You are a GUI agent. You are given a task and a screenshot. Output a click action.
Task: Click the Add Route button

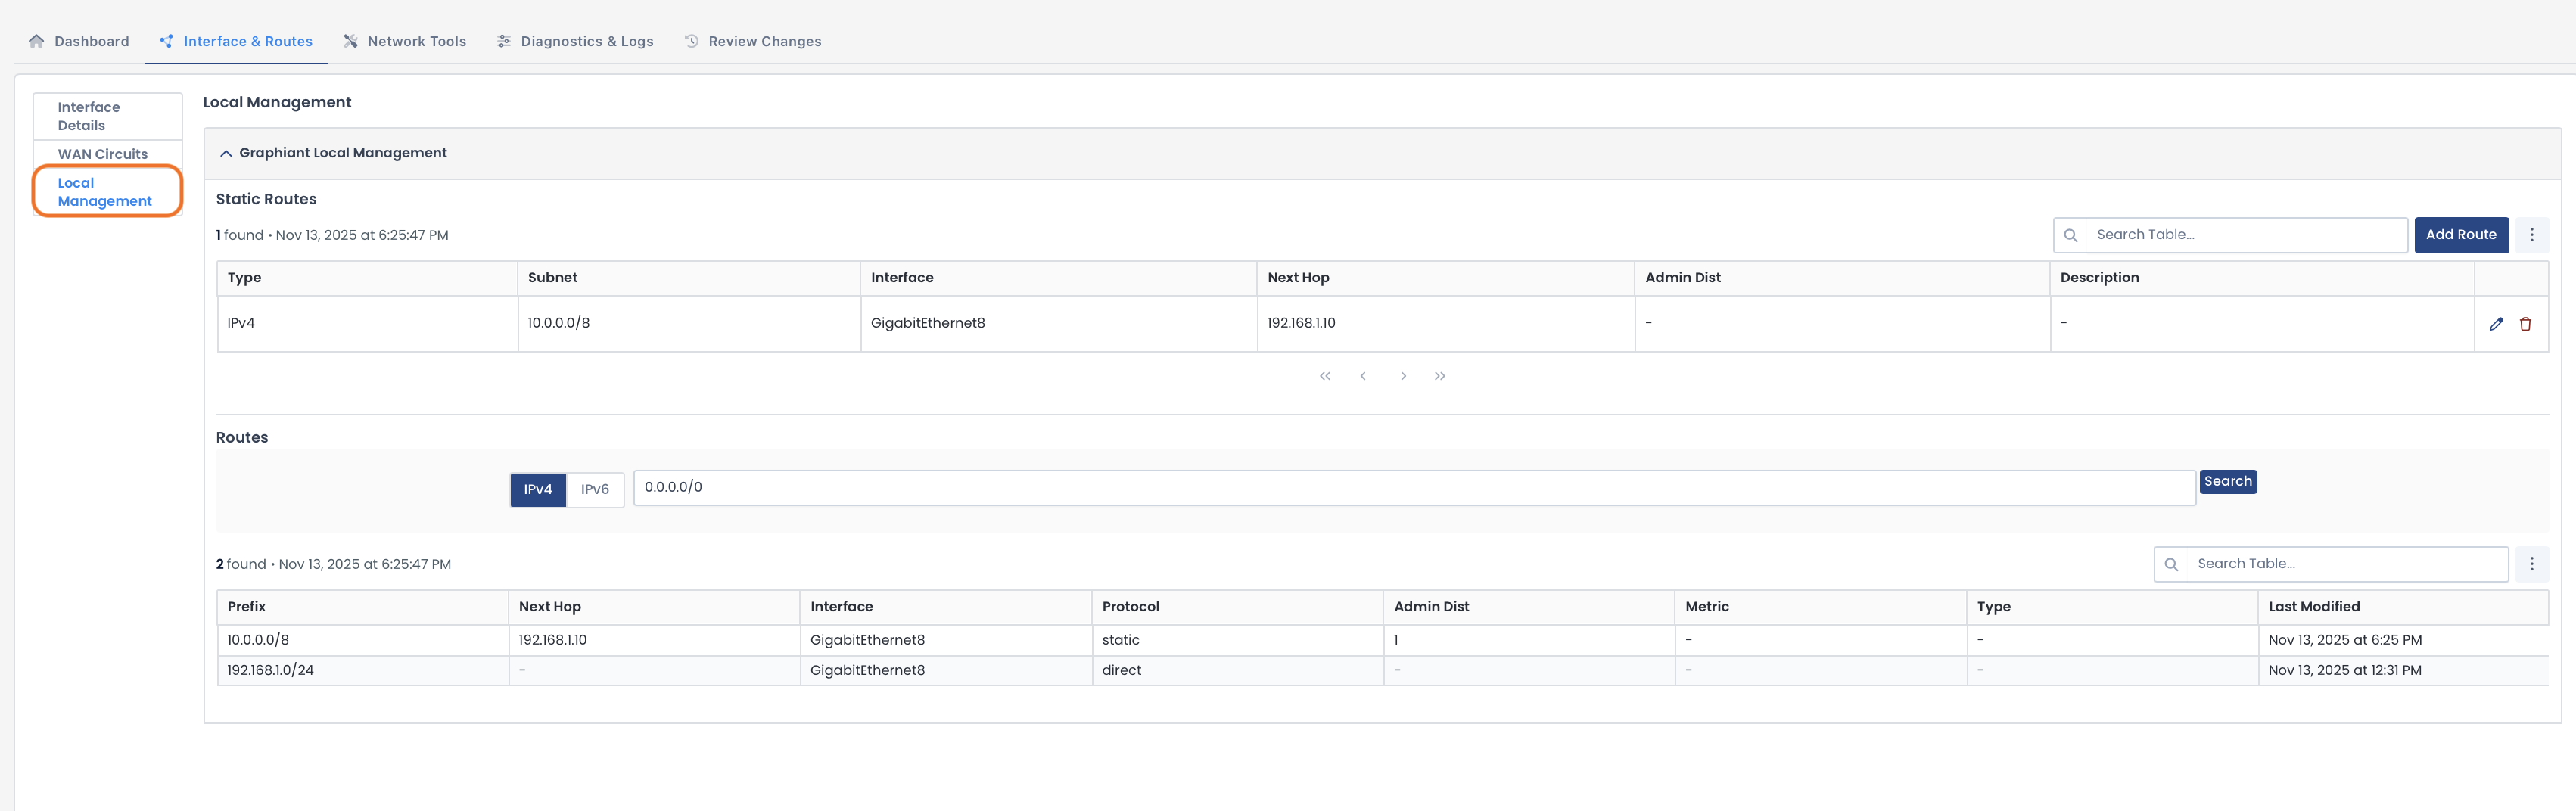point(2461,235)
